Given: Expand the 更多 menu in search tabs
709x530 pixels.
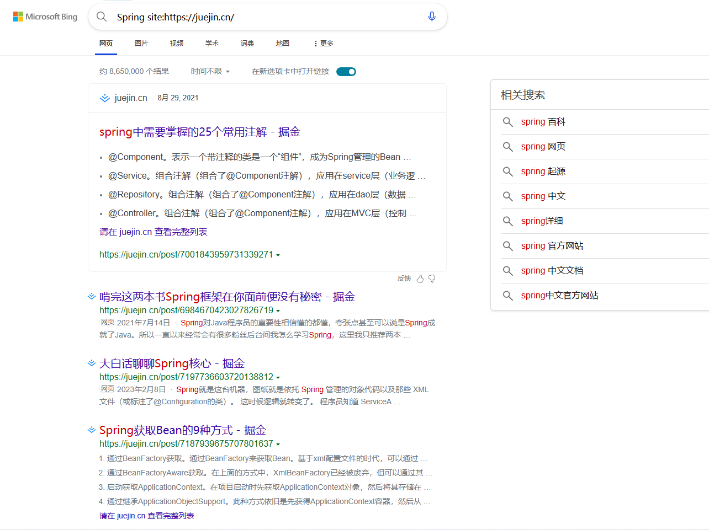Looking at the screenshot, I should coord(324,43).
